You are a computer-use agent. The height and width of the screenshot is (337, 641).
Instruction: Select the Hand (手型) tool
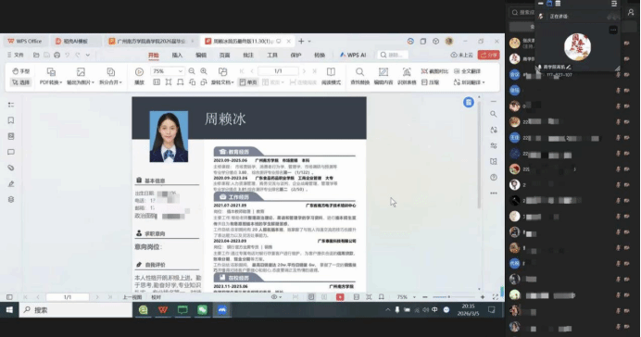pyautogui.click(x=20, y=71)
